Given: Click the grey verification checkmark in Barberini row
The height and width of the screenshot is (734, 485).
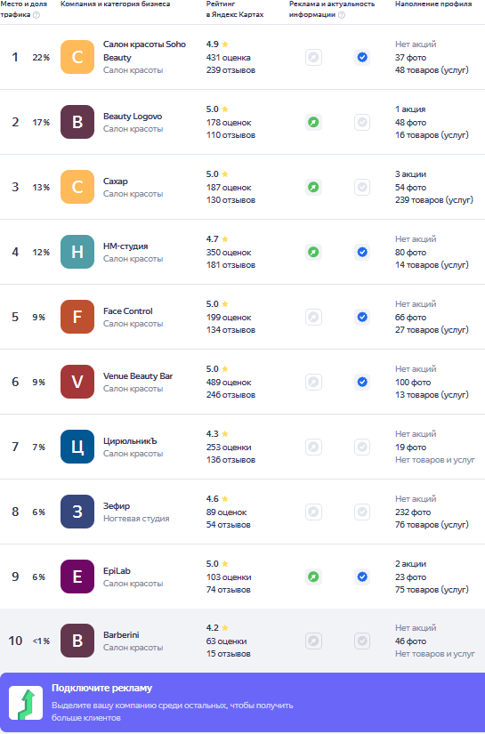Looking at the screenshot, I should click(362, 641).
